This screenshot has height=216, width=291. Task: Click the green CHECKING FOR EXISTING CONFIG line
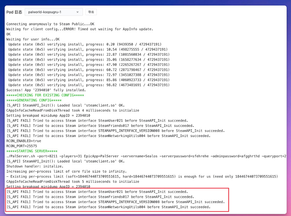(45, 95)
